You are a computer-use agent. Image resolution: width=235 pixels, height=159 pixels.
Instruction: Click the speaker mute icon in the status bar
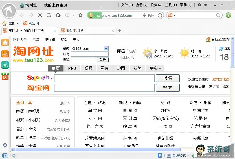pos(14,156)
